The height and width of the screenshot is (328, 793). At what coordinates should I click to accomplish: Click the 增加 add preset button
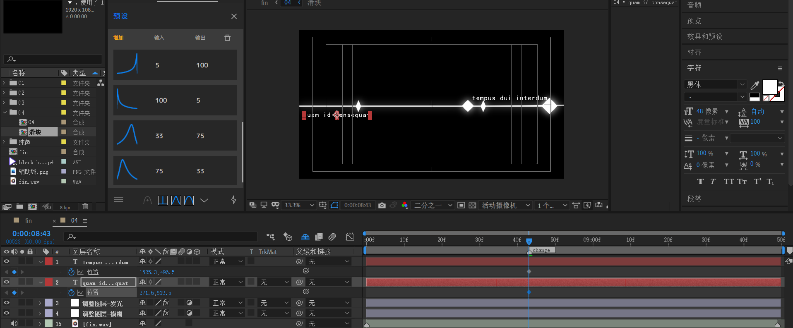point(118,38)
